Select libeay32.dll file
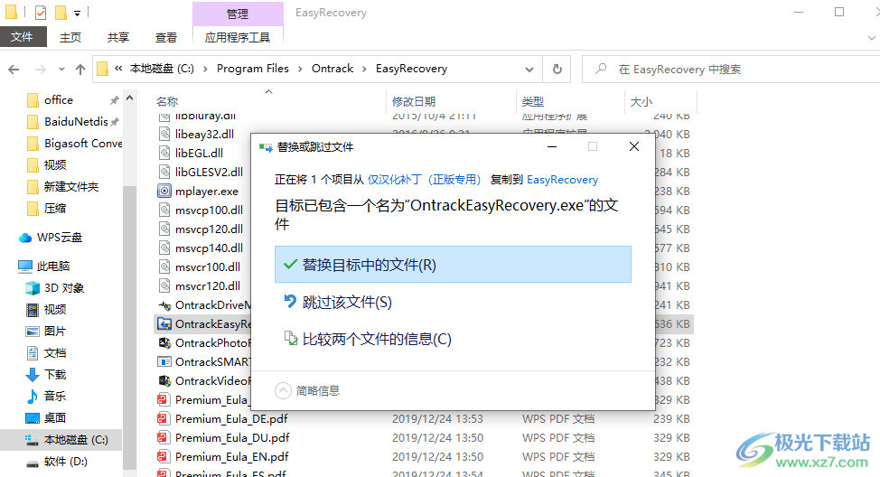880x477 pixels. (204, 134)
